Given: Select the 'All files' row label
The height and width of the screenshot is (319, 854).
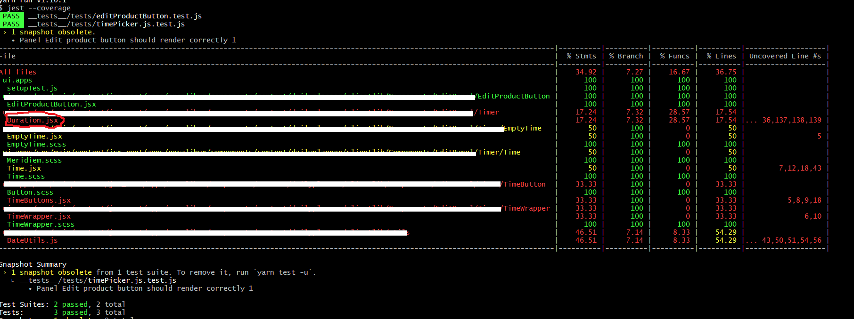Looking at the screenshot, I should pyautogui.click(x=18, y=72).
